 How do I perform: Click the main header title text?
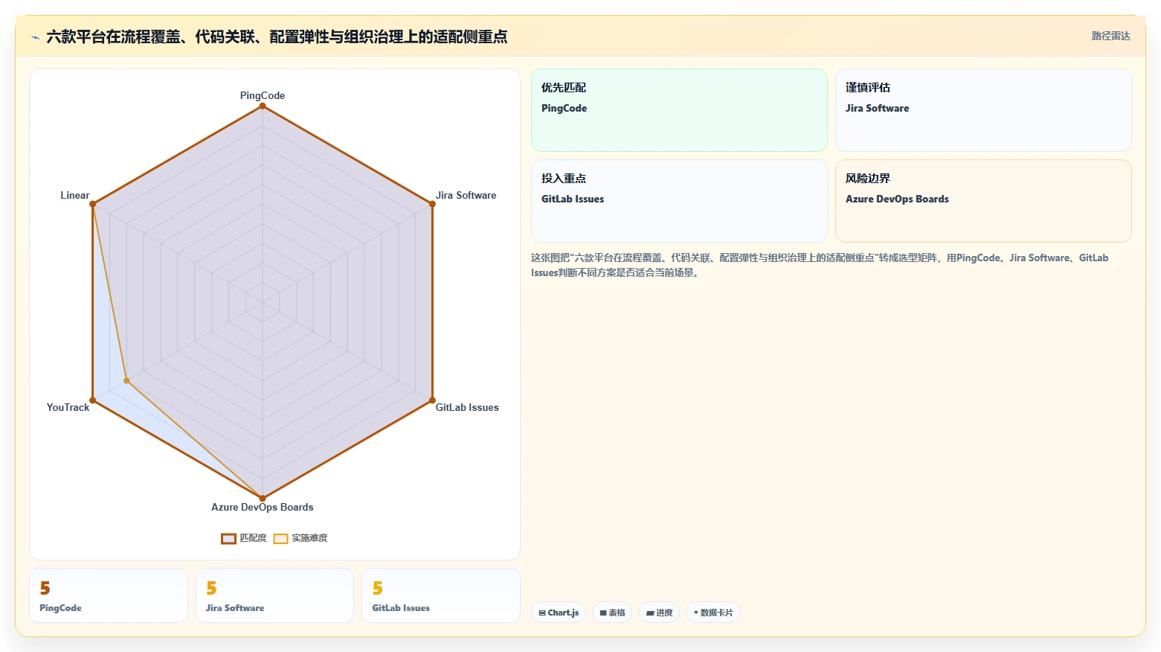coord(277,36)
